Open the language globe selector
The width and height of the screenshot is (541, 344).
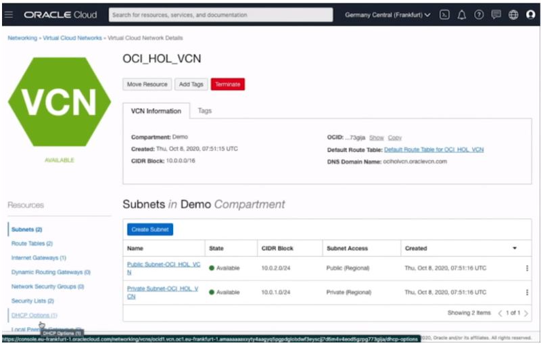(x=513, y=15)
